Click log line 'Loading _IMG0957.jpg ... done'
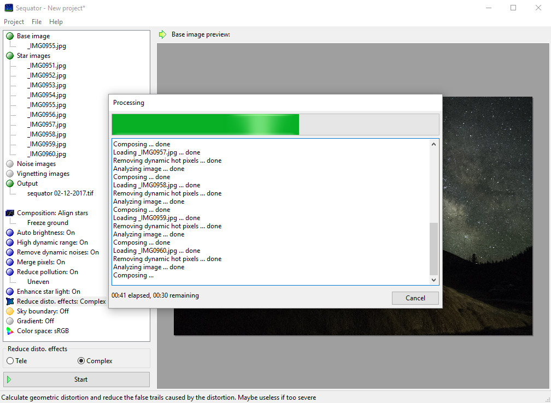Screen dimensions: 551x403 pos(157,152)
